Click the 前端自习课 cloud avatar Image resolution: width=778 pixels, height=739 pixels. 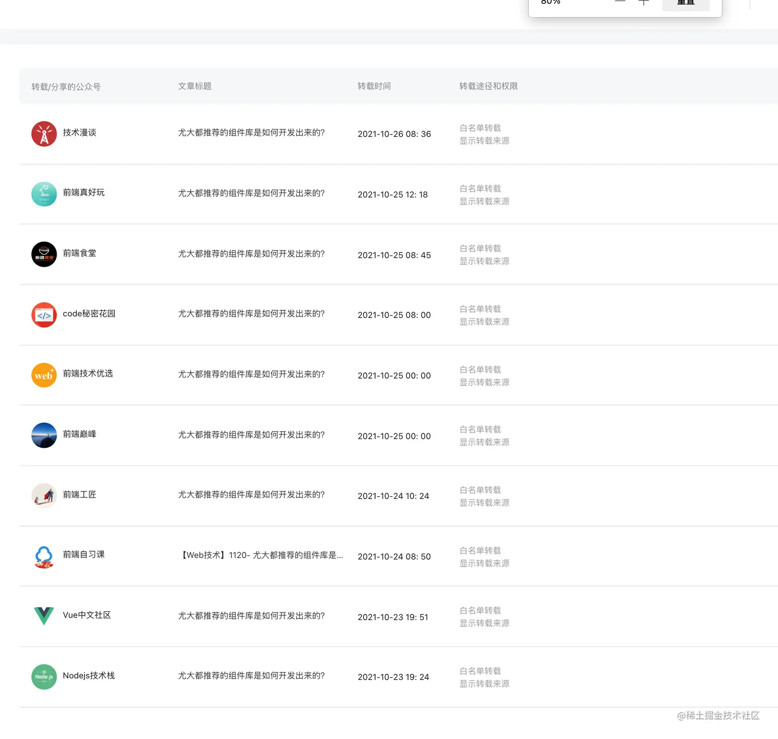tap(44, 556)
